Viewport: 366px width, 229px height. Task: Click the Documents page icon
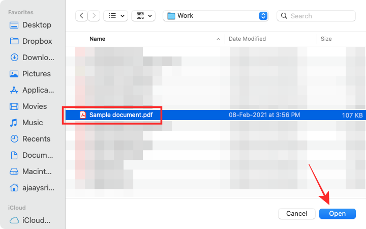point(14,155)
